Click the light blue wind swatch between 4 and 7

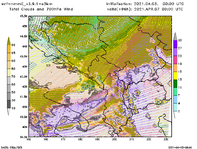tap(175, 99)
